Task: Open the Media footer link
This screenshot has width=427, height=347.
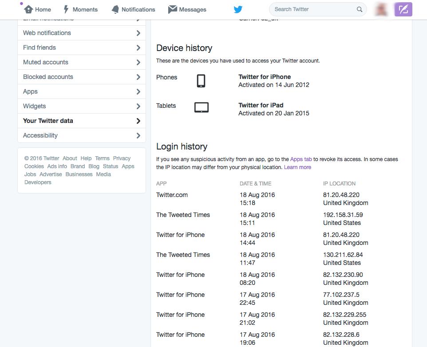Action: (x=103, y=174)
